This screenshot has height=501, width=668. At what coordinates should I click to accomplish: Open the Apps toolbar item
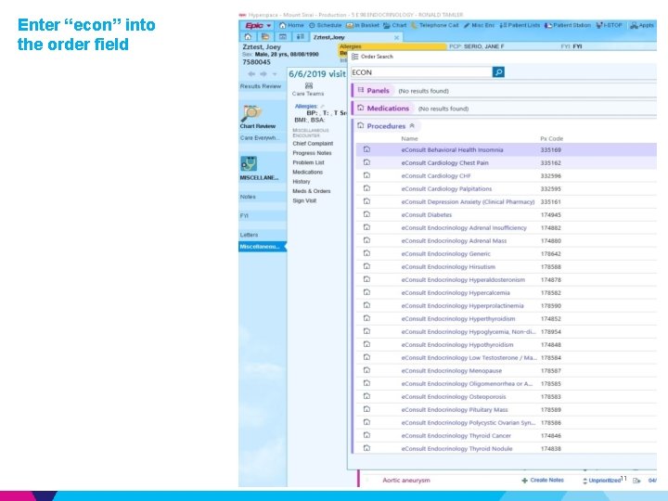642,26
